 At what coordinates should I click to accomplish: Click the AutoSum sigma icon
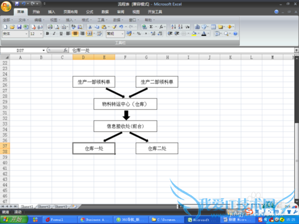(x=151, y=27)
